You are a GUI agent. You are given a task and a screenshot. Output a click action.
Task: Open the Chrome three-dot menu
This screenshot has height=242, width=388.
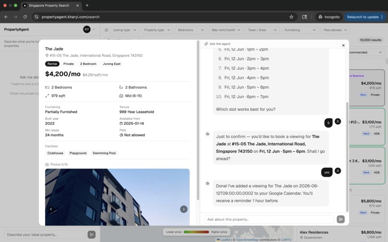[x=382, y=17]
